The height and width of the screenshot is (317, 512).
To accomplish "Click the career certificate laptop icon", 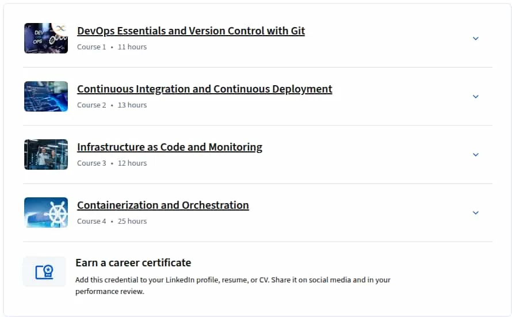I will [x=44, y=272].
